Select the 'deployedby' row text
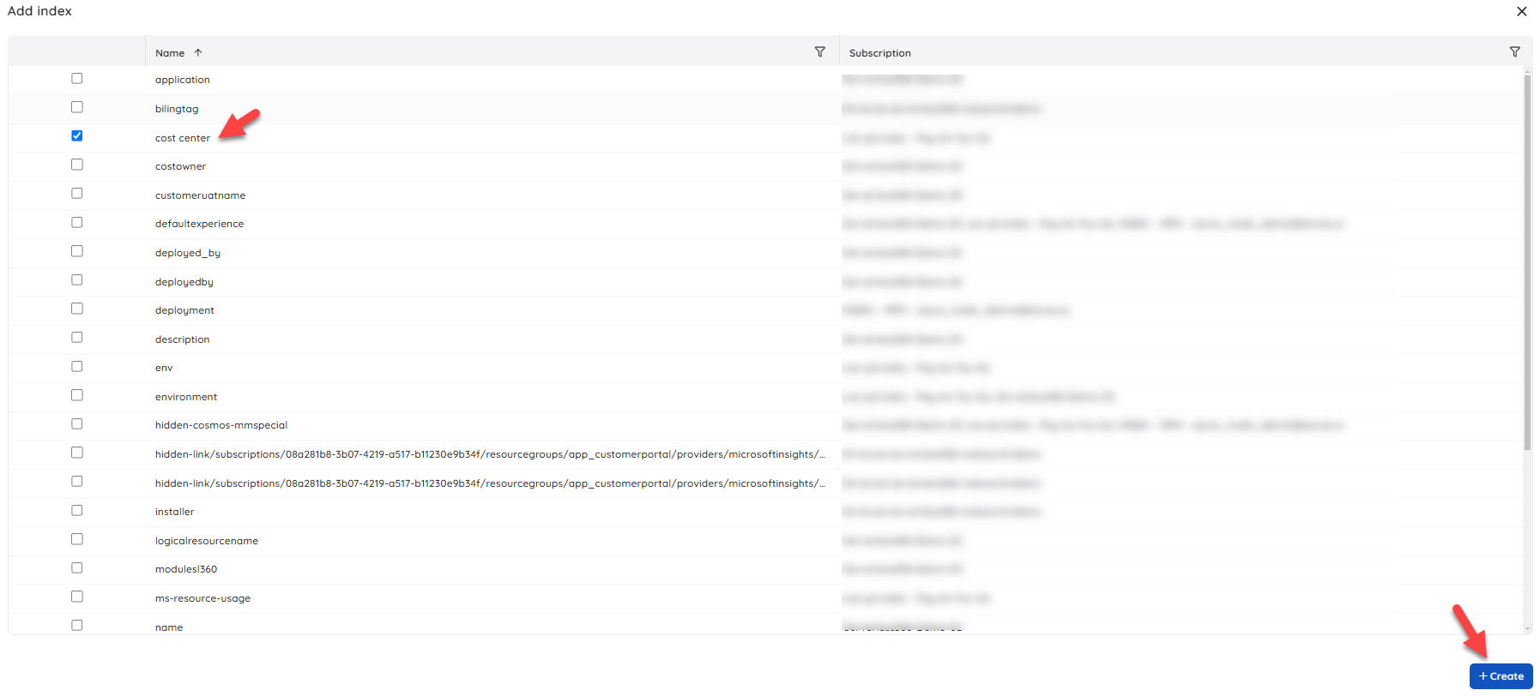 click(x=184, y=282)
